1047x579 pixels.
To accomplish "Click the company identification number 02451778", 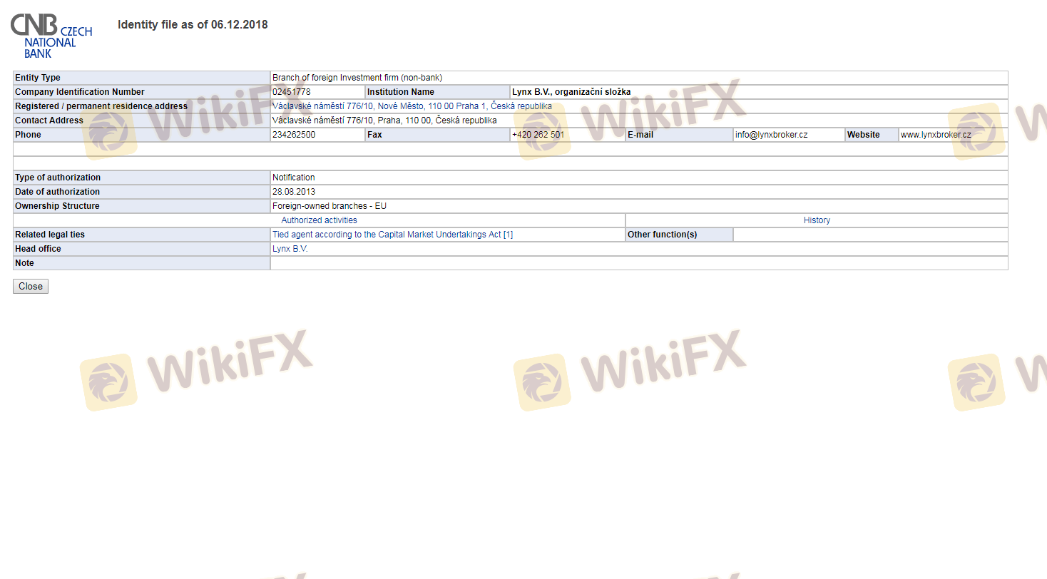I will click(x=292, y=92).
